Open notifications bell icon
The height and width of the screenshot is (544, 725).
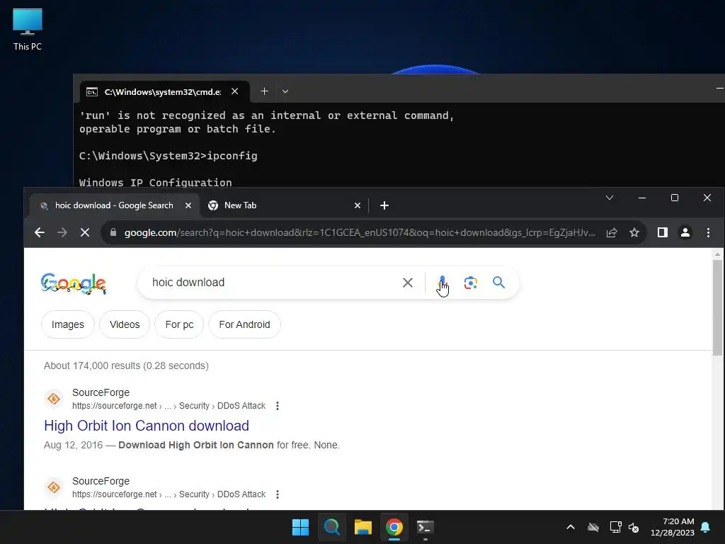coord(706,527)
